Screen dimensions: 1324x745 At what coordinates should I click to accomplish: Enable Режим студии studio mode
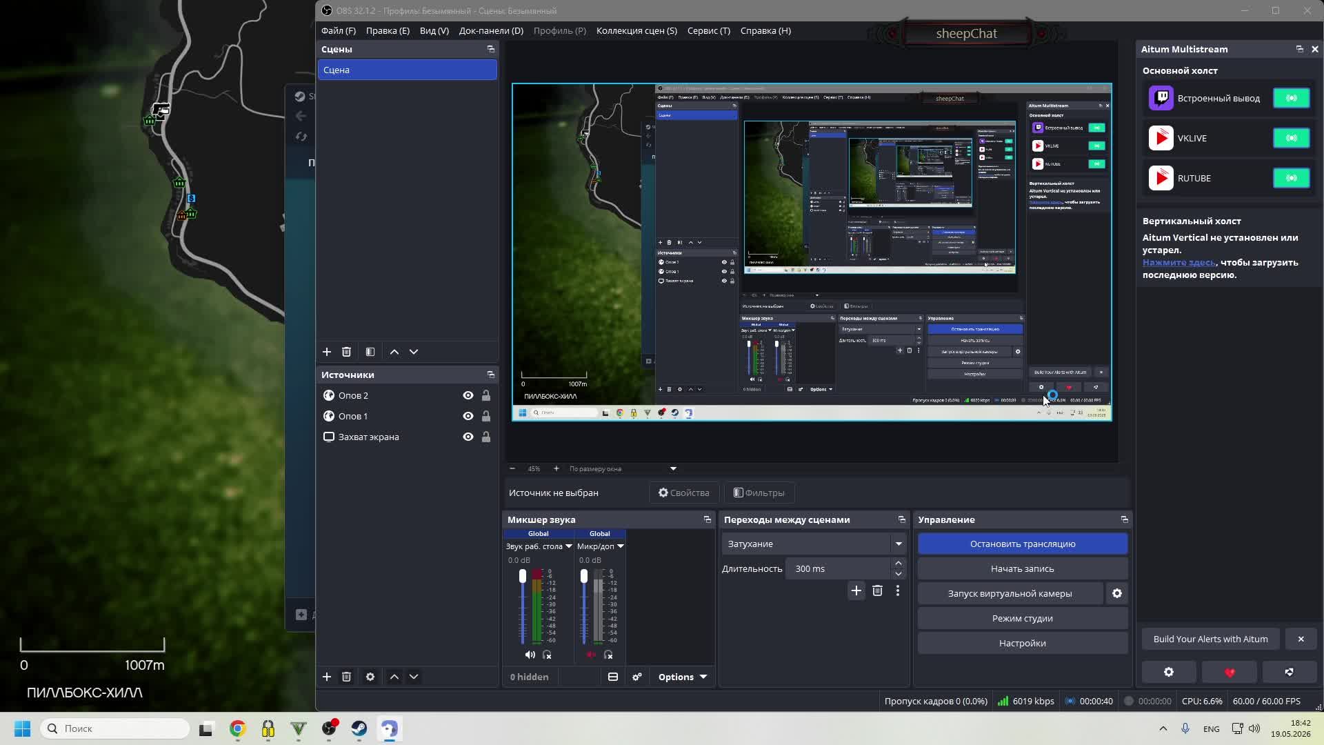(x=1023, y=618)
